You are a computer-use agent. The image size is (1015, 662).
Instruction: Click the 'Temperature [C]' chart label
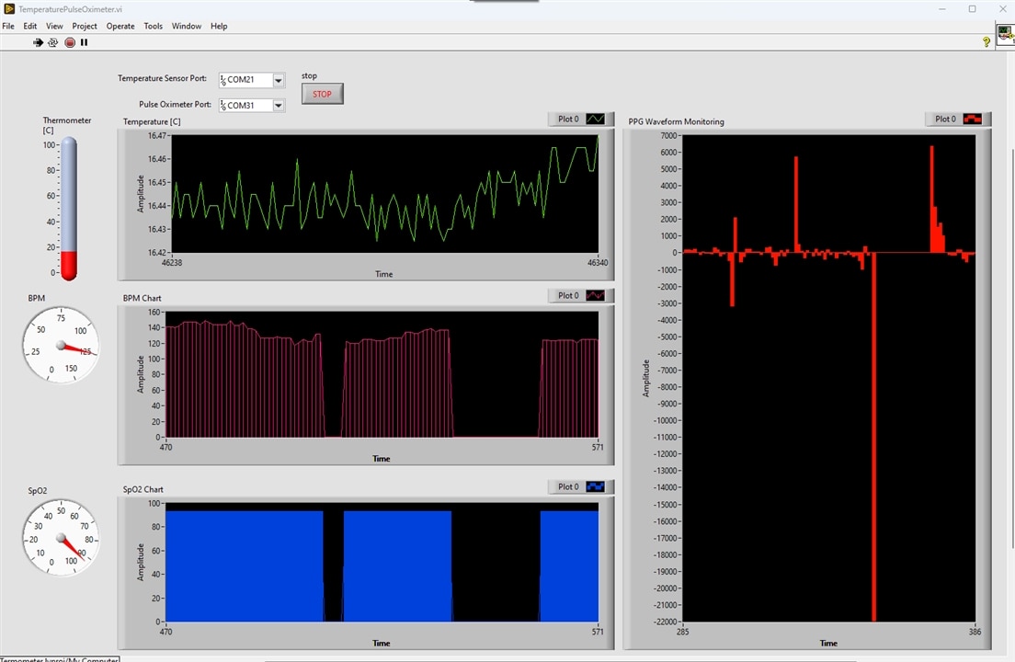click(152, 121)
